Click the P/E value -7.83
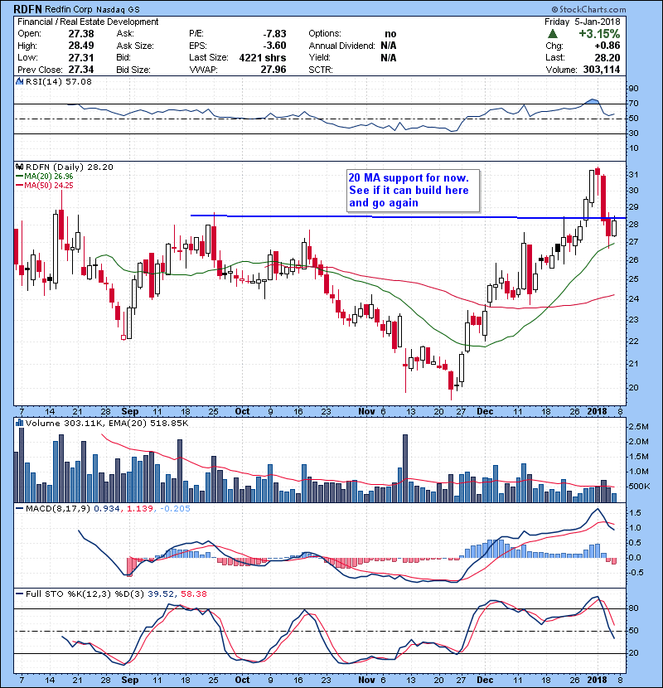 [274, 34]
